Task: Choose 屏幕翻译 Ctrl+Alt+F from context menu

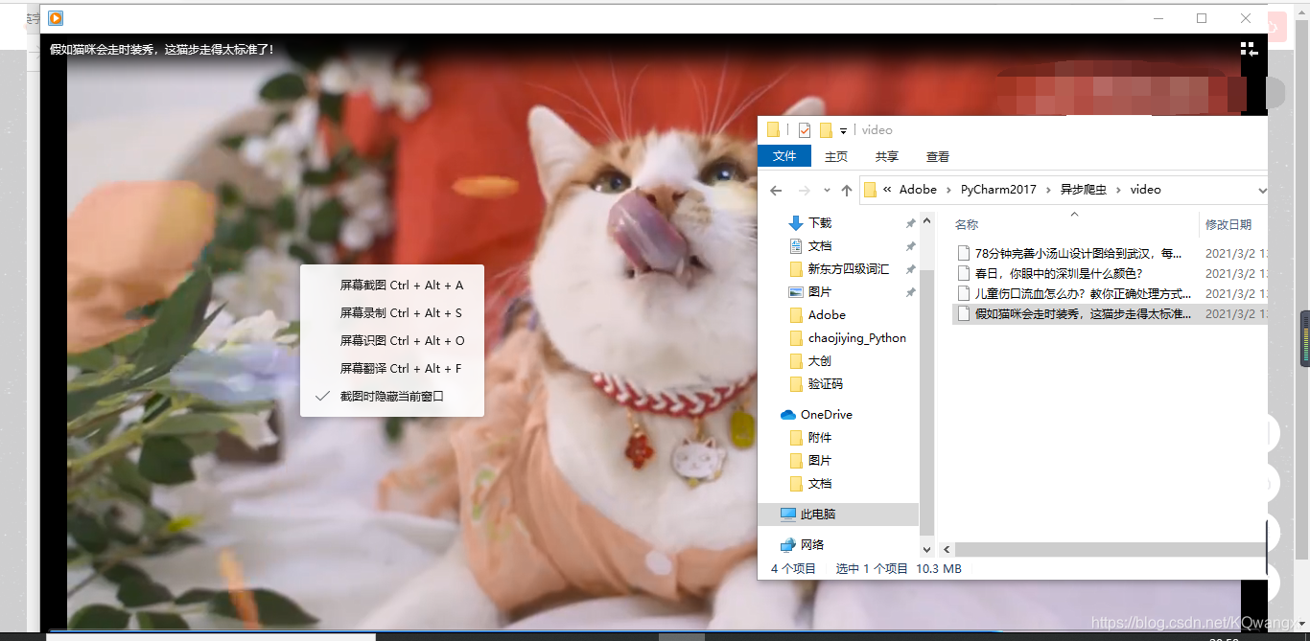Action: click(401, 368)
